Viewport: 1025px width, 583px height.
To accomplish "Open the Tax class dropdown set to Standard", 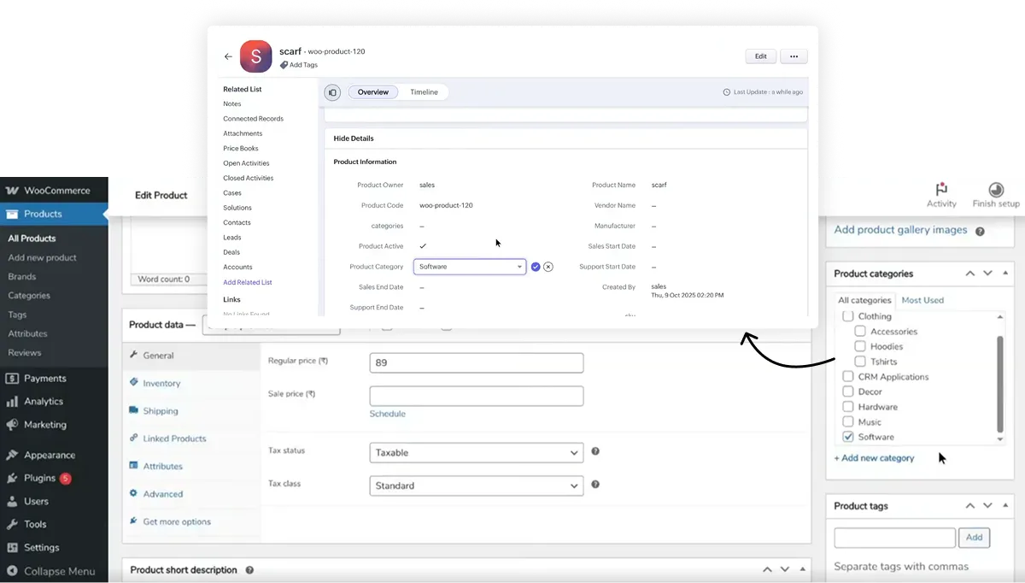I will tap(476, 486).
